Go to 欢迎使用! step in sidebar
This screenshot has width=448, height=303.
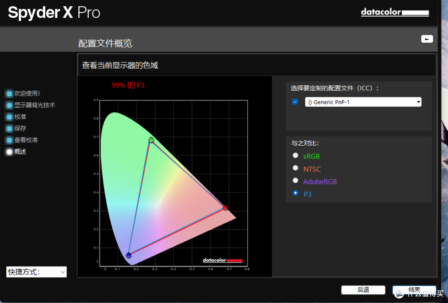click(x=27, y=94)
